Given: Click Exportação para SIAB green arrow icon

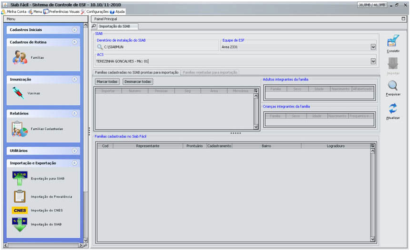Looking at the screenshot, I should point(19,179).
